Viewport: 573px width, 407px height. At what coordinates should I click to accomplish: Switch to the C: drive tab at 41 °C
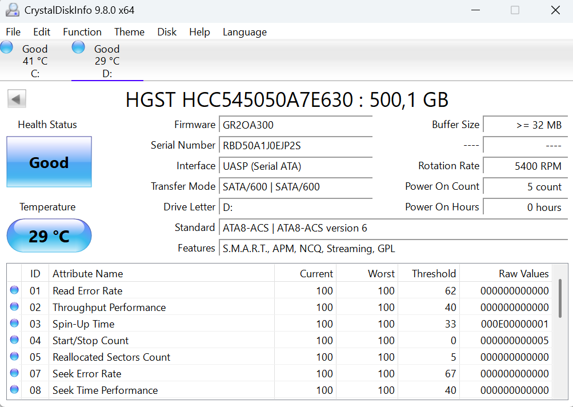(x=35, y=61)
